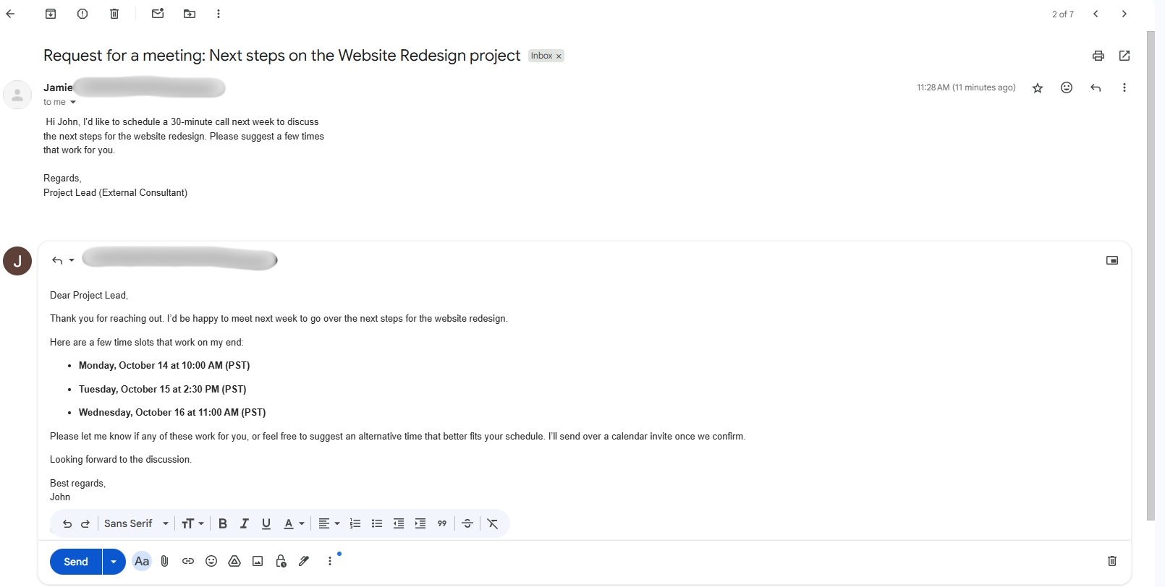Decrease the indent level

399,523
